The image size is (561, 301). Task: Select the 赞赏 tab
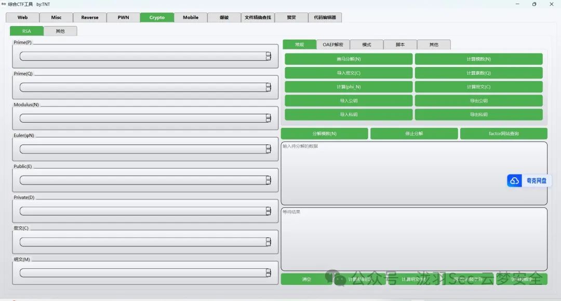(291, 18)
